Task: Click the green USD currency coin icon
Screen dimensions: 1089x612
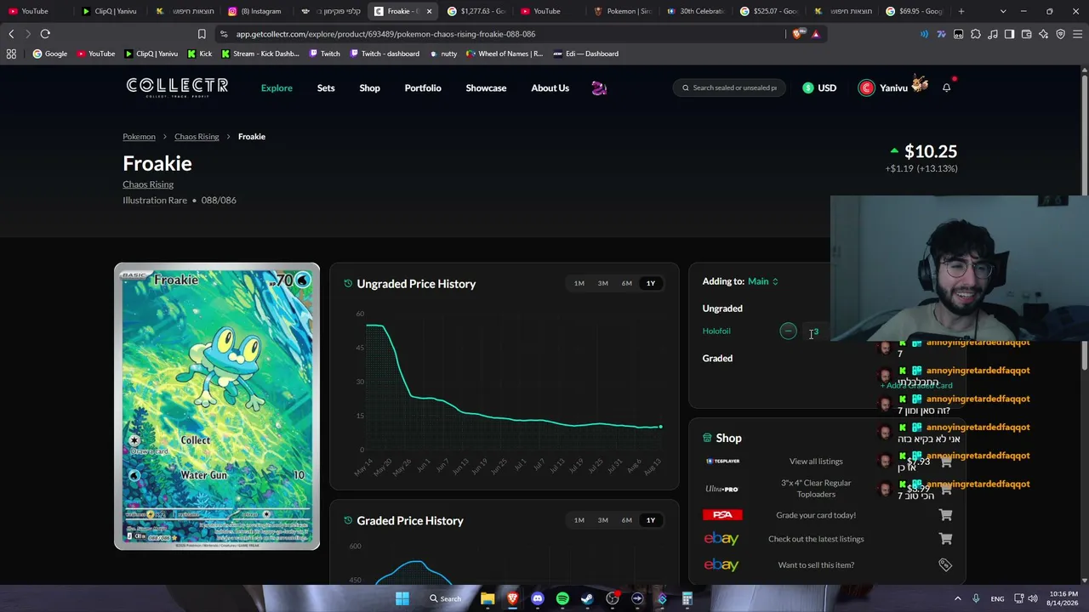Action: 808,88
